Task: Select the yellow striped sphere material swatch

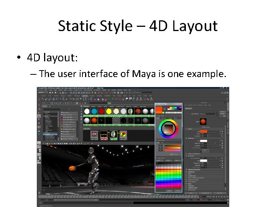Action: [131, 112]
